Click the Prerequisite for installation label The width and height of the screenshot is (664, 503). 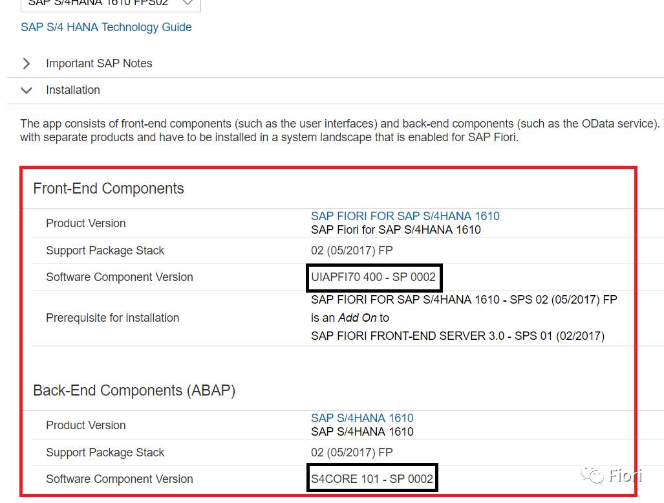112,318
